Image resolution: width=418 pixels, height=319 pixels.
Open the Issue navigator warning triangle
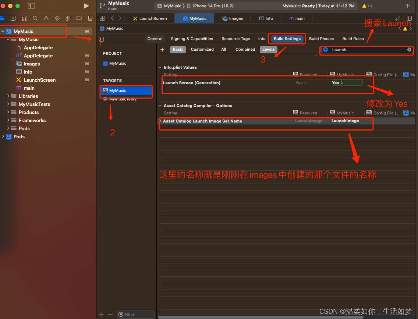[x=46, y=18]
